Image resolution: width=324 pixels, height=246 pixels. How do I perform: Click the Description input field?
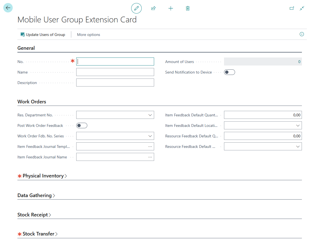pos(115,83)
